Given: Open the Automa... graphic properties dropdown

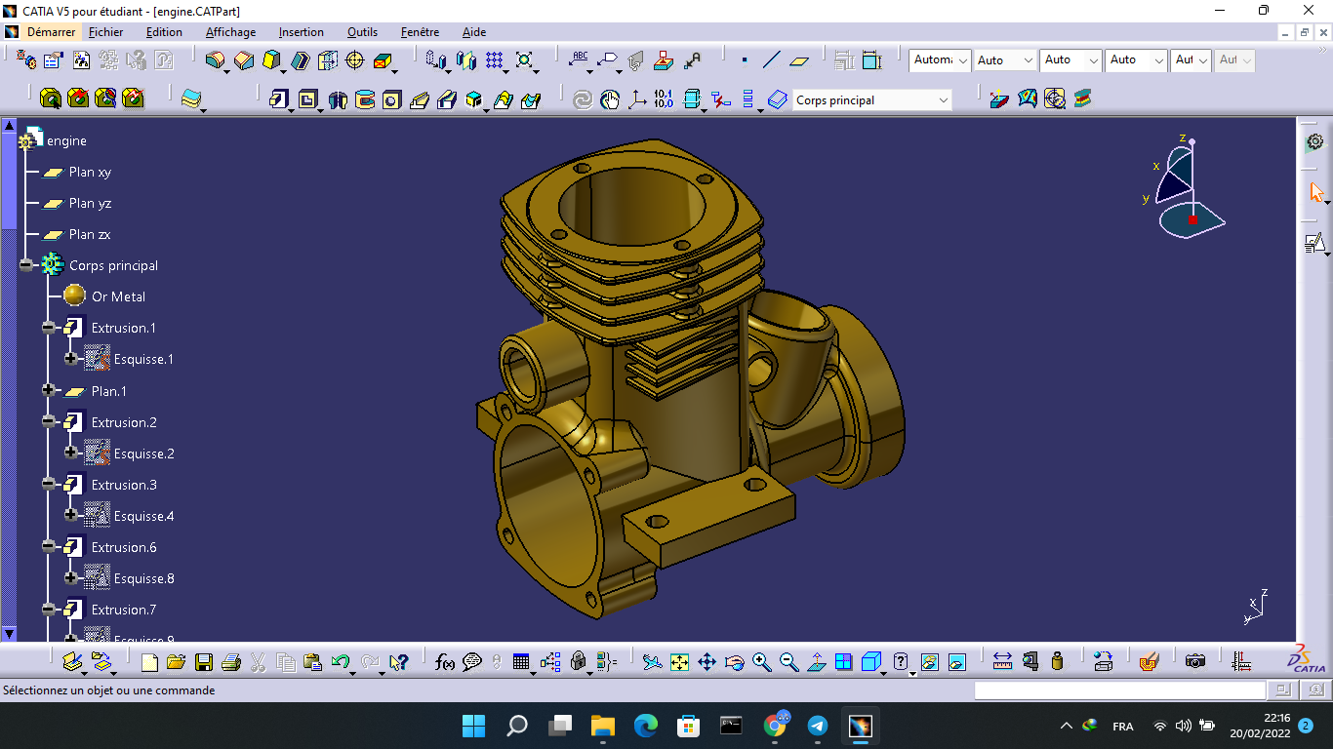Looking at the screenshot, I should (940, 60).
